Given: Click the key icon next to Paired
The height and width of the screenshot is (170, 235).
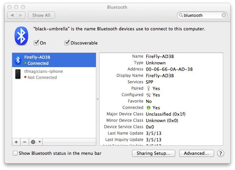Looking at the screenshot, I should point(149,88).
